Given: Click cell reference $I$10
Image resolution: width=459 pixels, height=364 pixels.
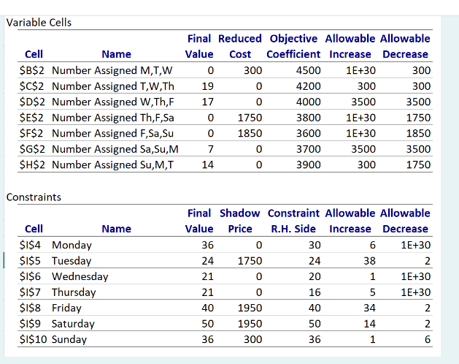Looking at the screenshot, I should coord(33,339).
